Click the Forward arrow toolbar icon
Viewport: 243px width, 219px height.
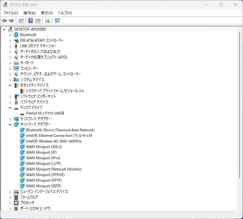(x=12, y=21)
